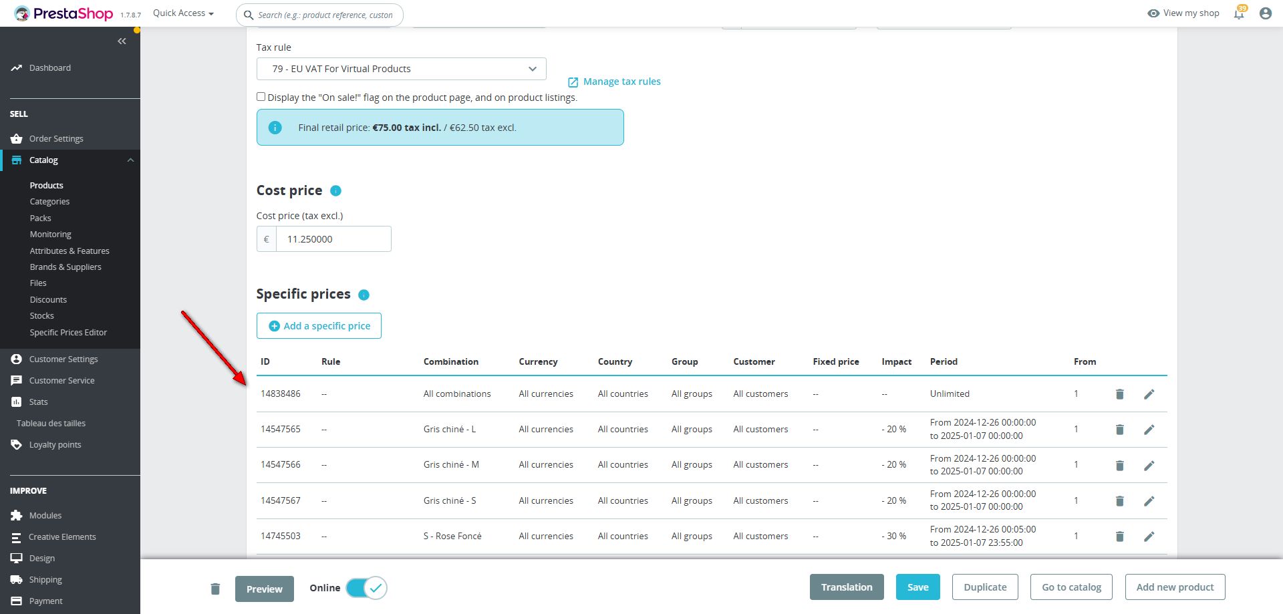
Task: Click the delete product trash icon
Action: [x=215, y=589]
